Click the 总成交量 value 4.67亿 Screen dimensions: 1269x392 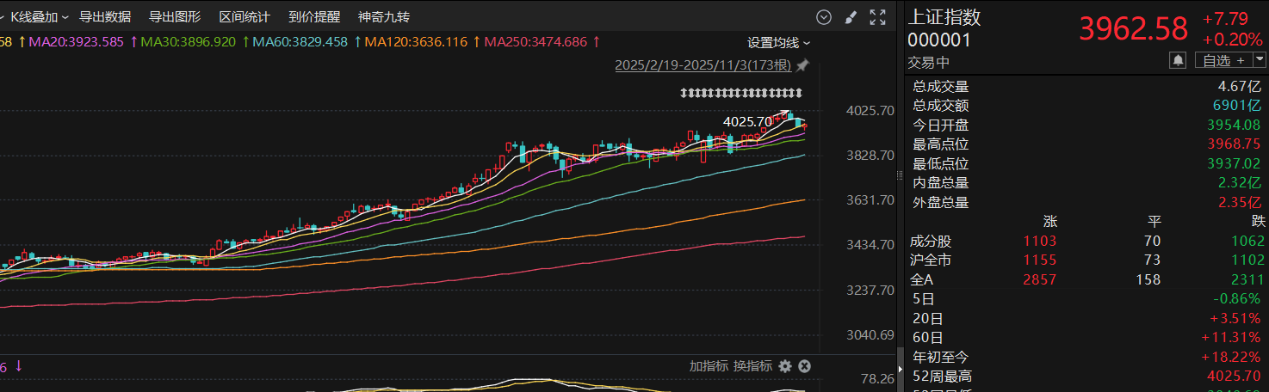tap(1240, 86)
